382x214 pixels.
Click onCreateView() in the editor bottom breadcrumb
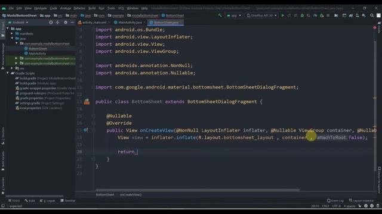(x=131, y=194)
